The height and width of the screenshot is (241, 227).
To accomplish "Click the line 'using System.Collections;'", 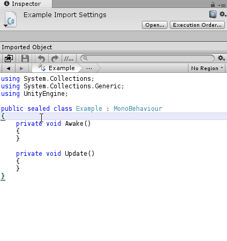I will coord(48,79).
